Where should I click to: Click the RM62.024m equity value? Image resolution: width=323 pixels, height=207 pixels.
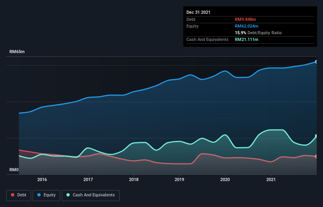pos(247,26)
